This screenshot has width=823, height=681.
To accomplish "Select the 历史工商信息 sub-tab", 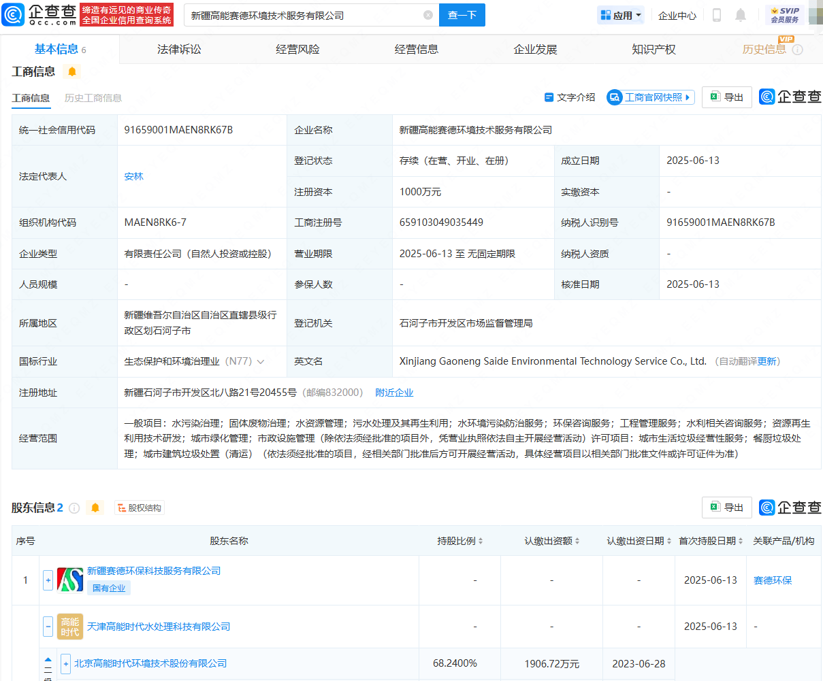I will 93,98.
